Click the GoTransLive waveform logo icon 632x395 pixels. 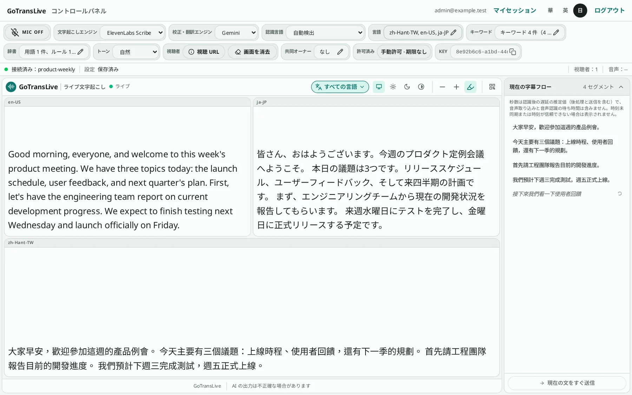11,87
